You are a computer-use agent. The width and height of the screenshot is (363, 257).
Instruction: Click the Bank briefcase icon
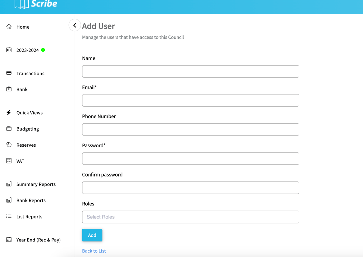tap(9, 89)
